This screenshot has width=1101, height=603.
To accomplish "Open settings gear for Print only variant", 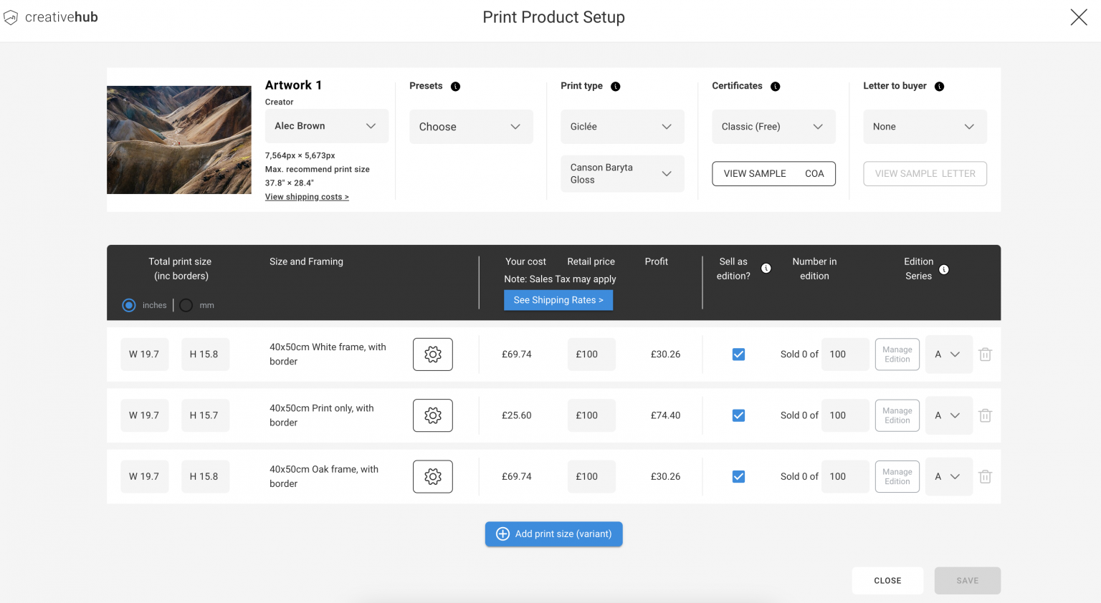I will 432,415.
